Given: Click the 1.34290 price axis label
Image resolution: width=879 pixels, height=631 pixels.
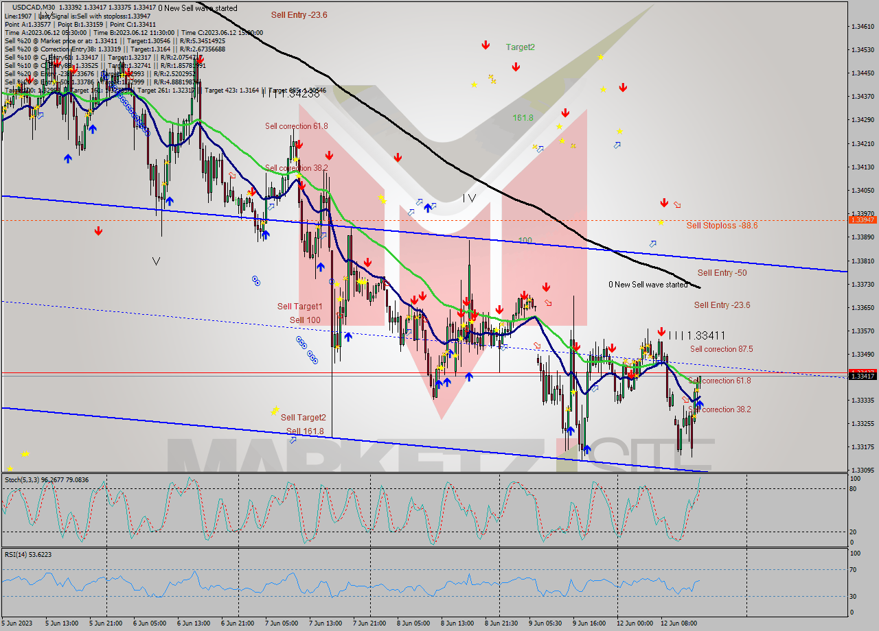Looking at the screenshot, I should pyautogui.click(x=862, y=120).
